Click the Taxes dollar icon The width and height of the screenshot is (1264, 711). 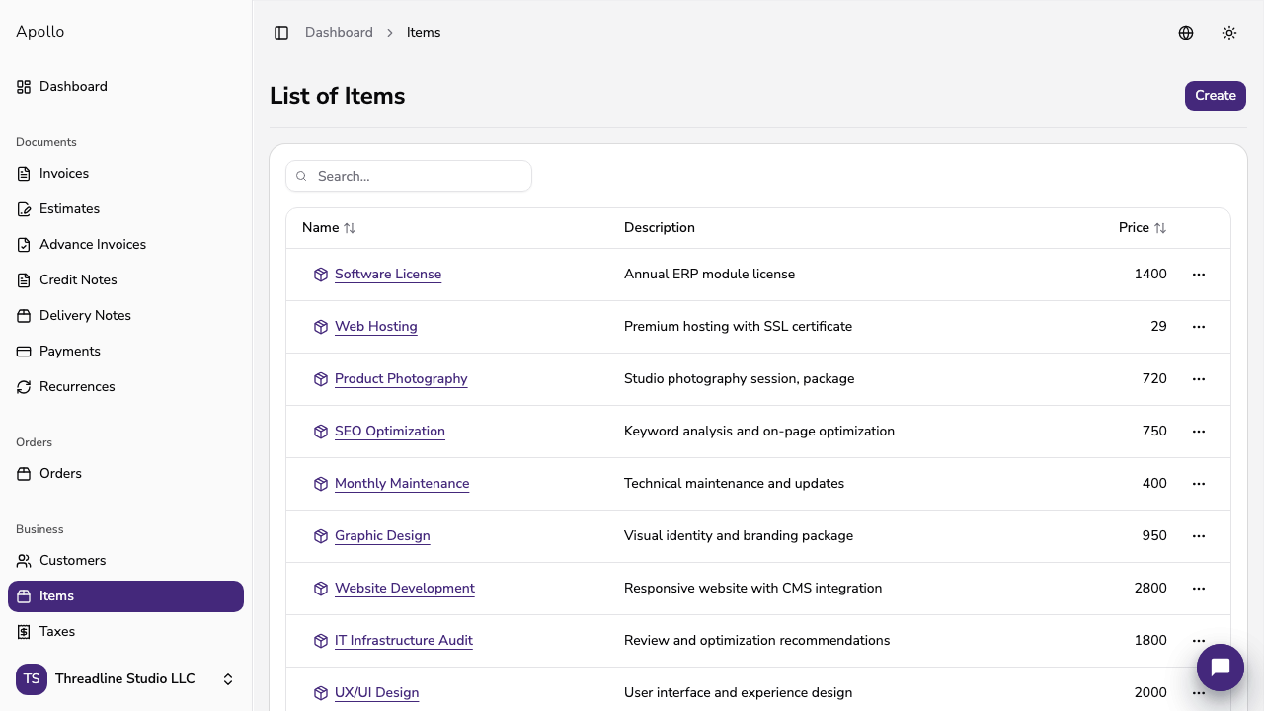click(24, 632)
